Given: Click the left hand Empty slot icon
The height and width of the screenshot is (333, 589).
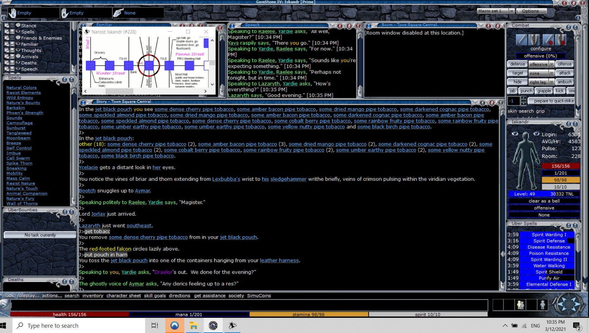Looking at the screenshot, I should coord(12,13).
